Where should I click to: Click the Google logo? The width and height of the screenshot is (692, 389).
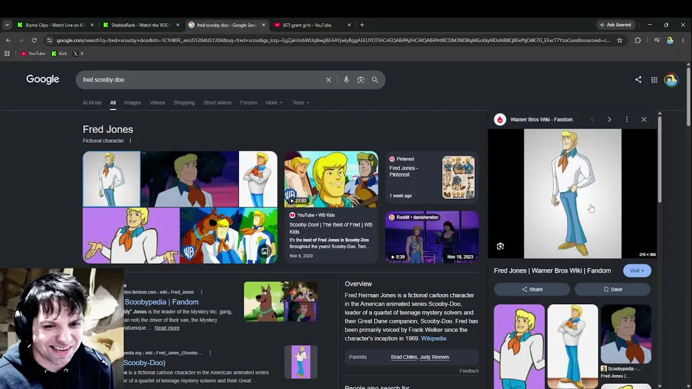[x=43, y=79]
